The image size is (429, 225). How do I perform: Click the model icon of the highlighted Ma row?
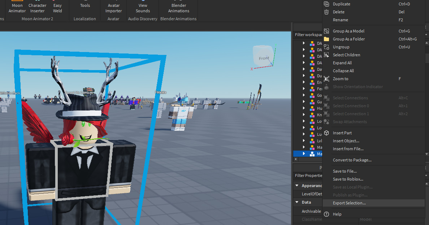pyautogui.click(x=312, y=154)
